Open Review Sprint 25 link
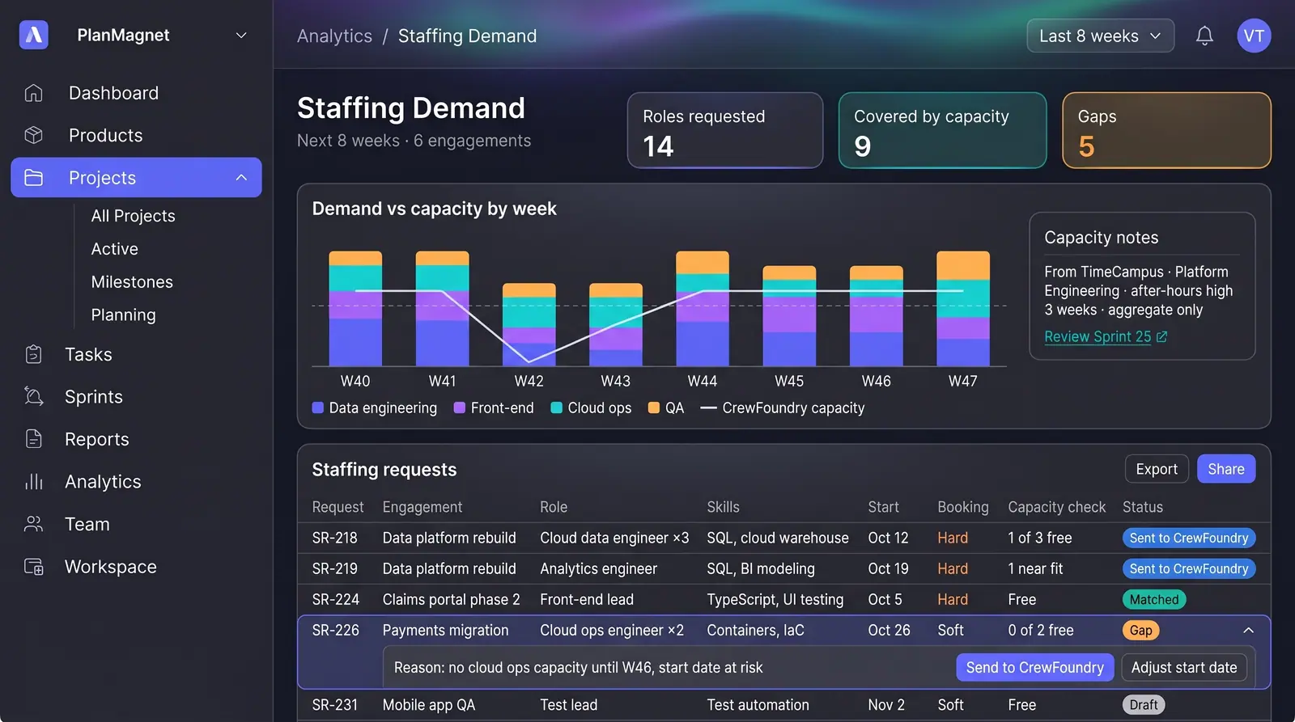Image resolution: width=1295 pixels, height=722 pixels. (1098, 337)
